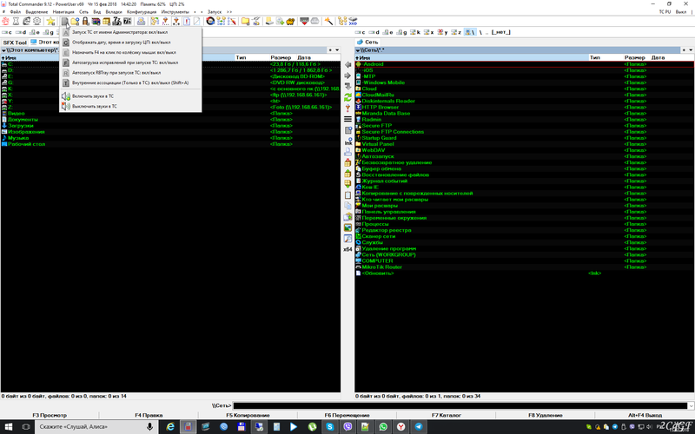Click the 'F7 Каталог' button

coord(447,416)
